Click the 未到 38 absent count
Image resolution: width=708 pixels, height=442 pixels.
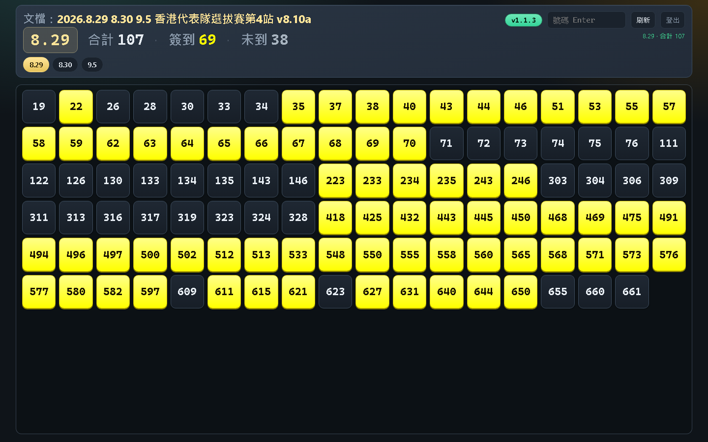coord(265,40)
